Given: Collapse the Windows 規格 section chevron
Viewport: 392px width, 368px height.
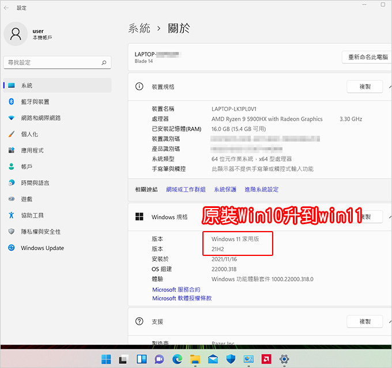Looking at the screenshot, I should pyautogui.click(x=390, y=217).
